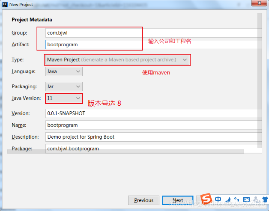Image resolution: width=269 pixels, height=211 pixels.
Task: Open the Sogou soft keyboard icon
Action: pyautogui.click(x=246, y=199)
